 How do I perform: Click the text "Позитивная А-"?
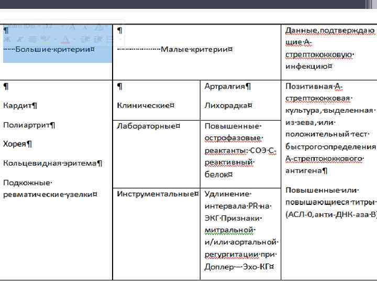(x=314, y=86)
